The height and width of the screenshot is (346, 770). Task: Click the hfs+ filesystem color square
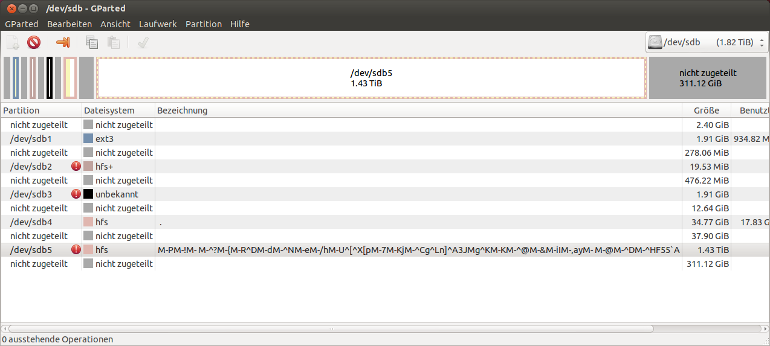88,167
